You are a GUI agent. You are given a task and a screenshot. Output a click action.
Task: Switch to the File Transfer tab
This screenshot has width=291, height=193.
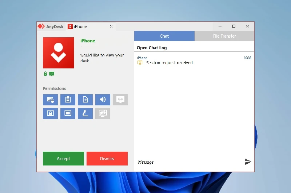pos(224,36)
